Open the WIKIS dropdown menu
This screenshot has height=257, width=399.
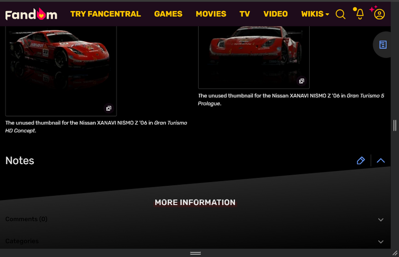(315, 14)
